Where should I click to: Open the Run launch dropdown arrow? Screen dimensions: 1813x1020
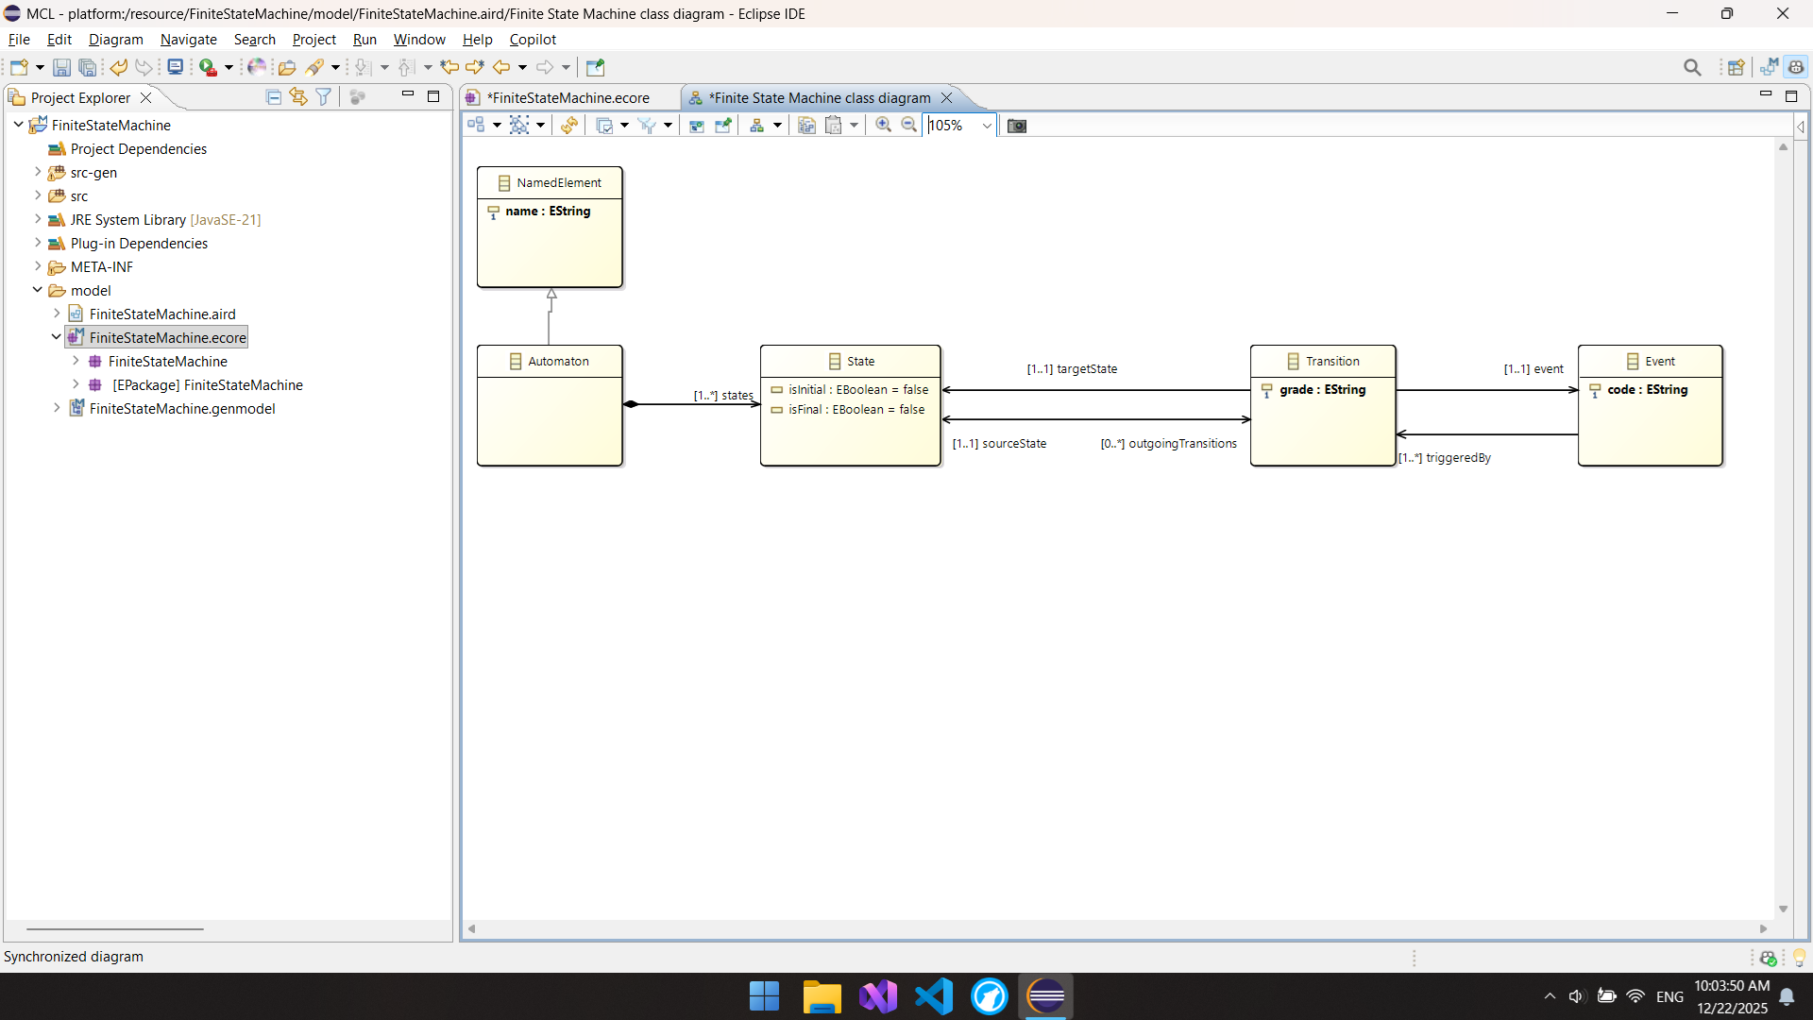click(x=229, y=67)
